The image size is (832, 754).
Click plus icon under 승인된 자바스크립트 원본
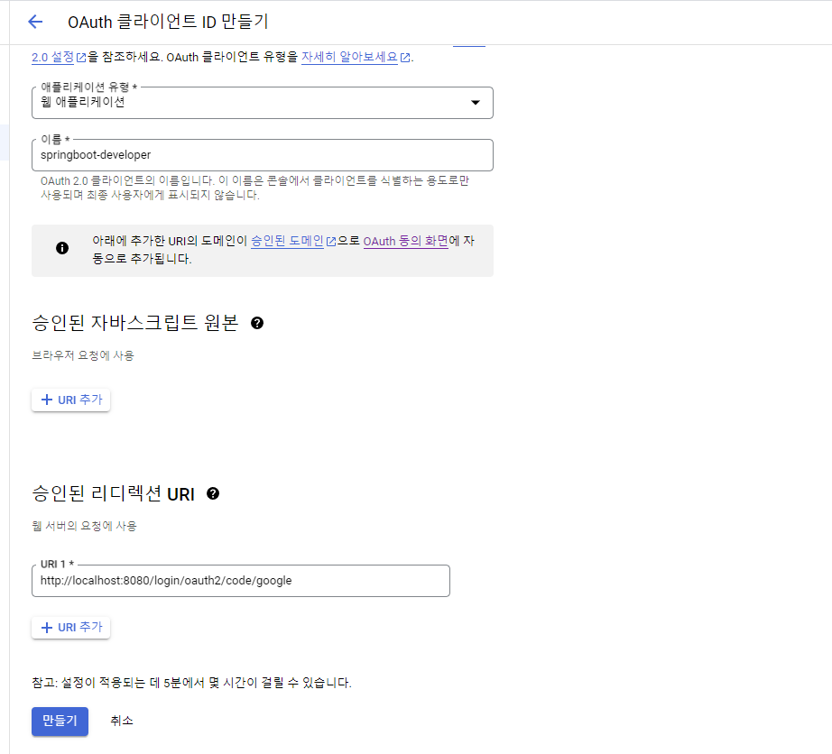coord(47,400)
